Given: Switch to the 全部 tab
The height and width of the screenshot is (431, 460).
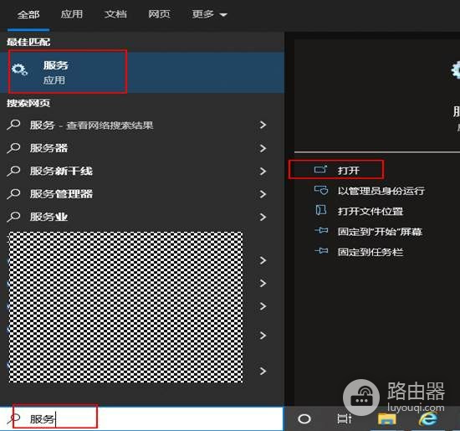Looking at the screenshot, I should point(28,14).
